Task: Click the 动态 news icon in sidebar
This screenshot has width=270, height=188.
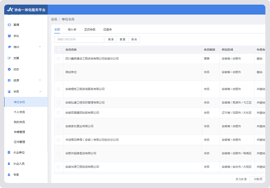Action: (9, 69)
